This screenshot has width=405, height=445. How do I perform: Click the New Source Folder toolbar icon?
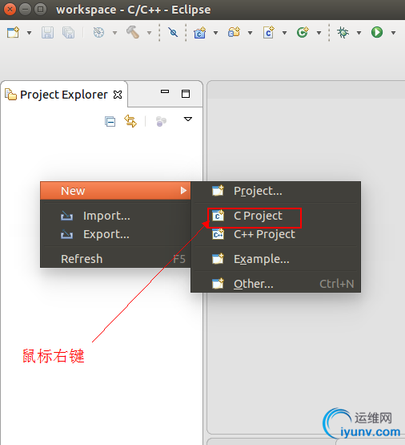(x=234, y=32)
